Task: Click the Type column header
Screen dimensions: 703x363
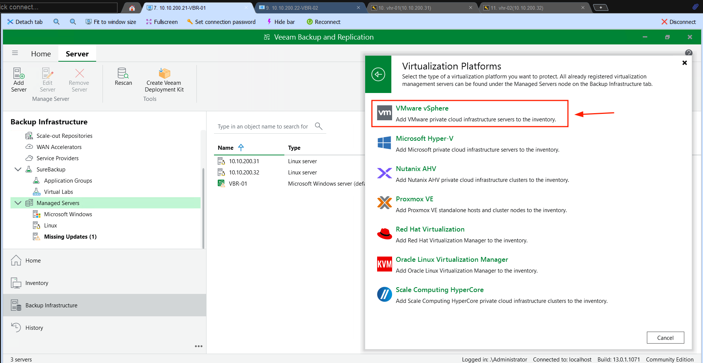Action: pos(294,148)
